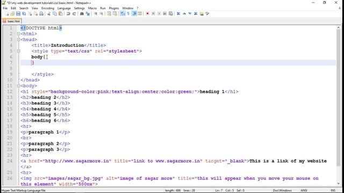The width and height of the screenshot is (344, 193).
Task: Click line number 12 in the margin
Action: point(10,92)
